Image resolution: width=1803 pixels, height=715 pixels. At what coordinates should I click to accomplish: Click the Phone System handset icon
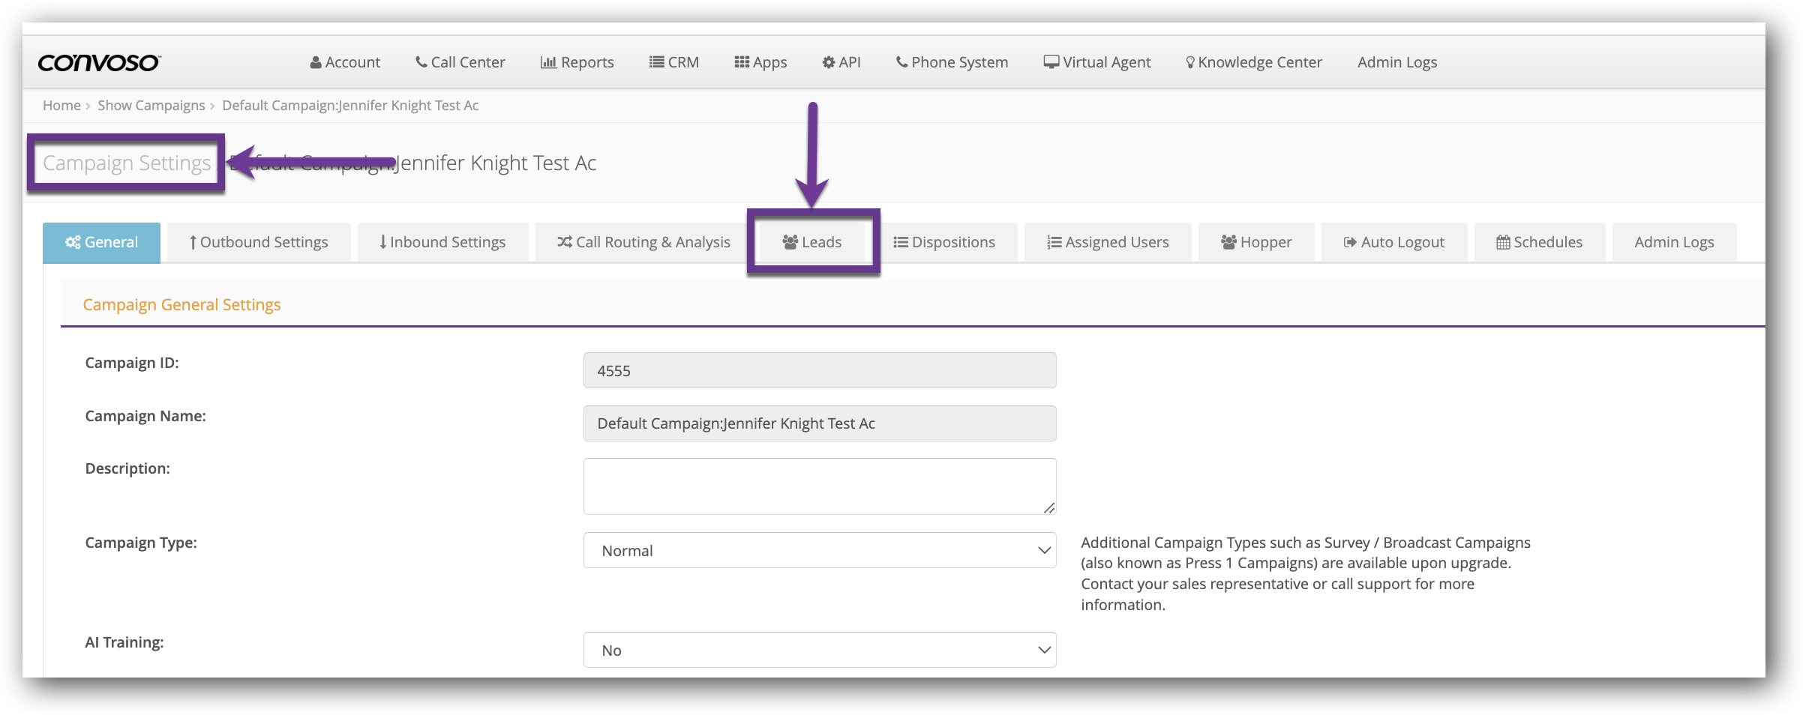902,62
